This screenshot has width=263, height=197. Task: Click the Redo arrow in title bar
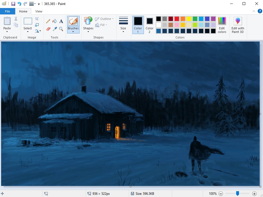pyautogui.click(x=25, y=4)
